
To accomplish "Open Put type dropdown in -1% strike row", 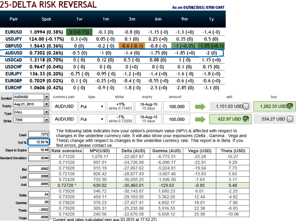I will (x=92, y=119).
